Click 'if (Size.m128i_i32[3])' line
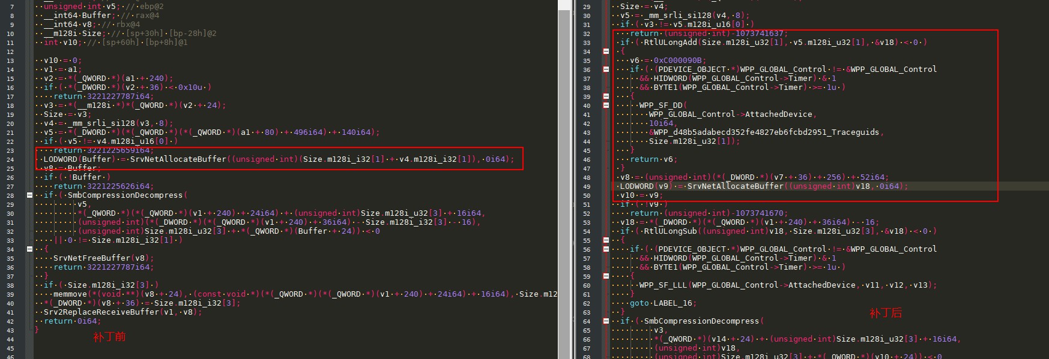Screen dimensions: 1049x359 [101, 285]
